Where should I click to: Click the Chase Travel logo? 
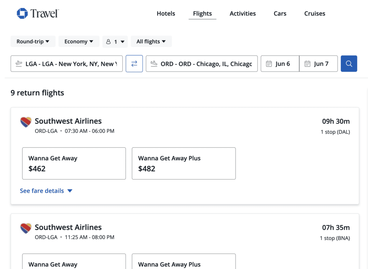point(37,14)
